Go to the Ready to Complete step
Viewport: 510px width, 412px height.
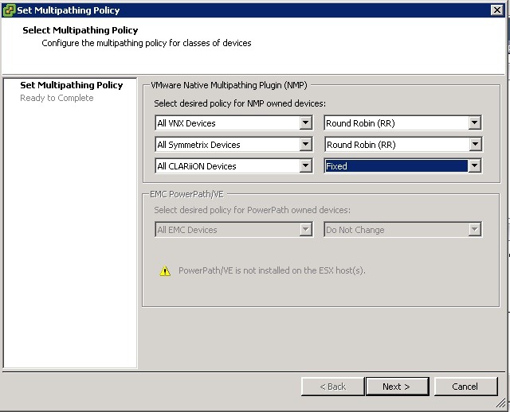(57, 98)
